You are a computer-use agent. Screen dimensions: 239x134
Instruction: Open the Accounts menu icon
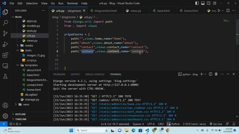pos(5,105)
